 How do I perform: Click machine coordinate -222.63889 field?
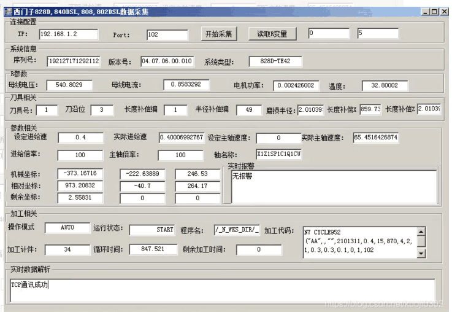(x=142, y=174)
